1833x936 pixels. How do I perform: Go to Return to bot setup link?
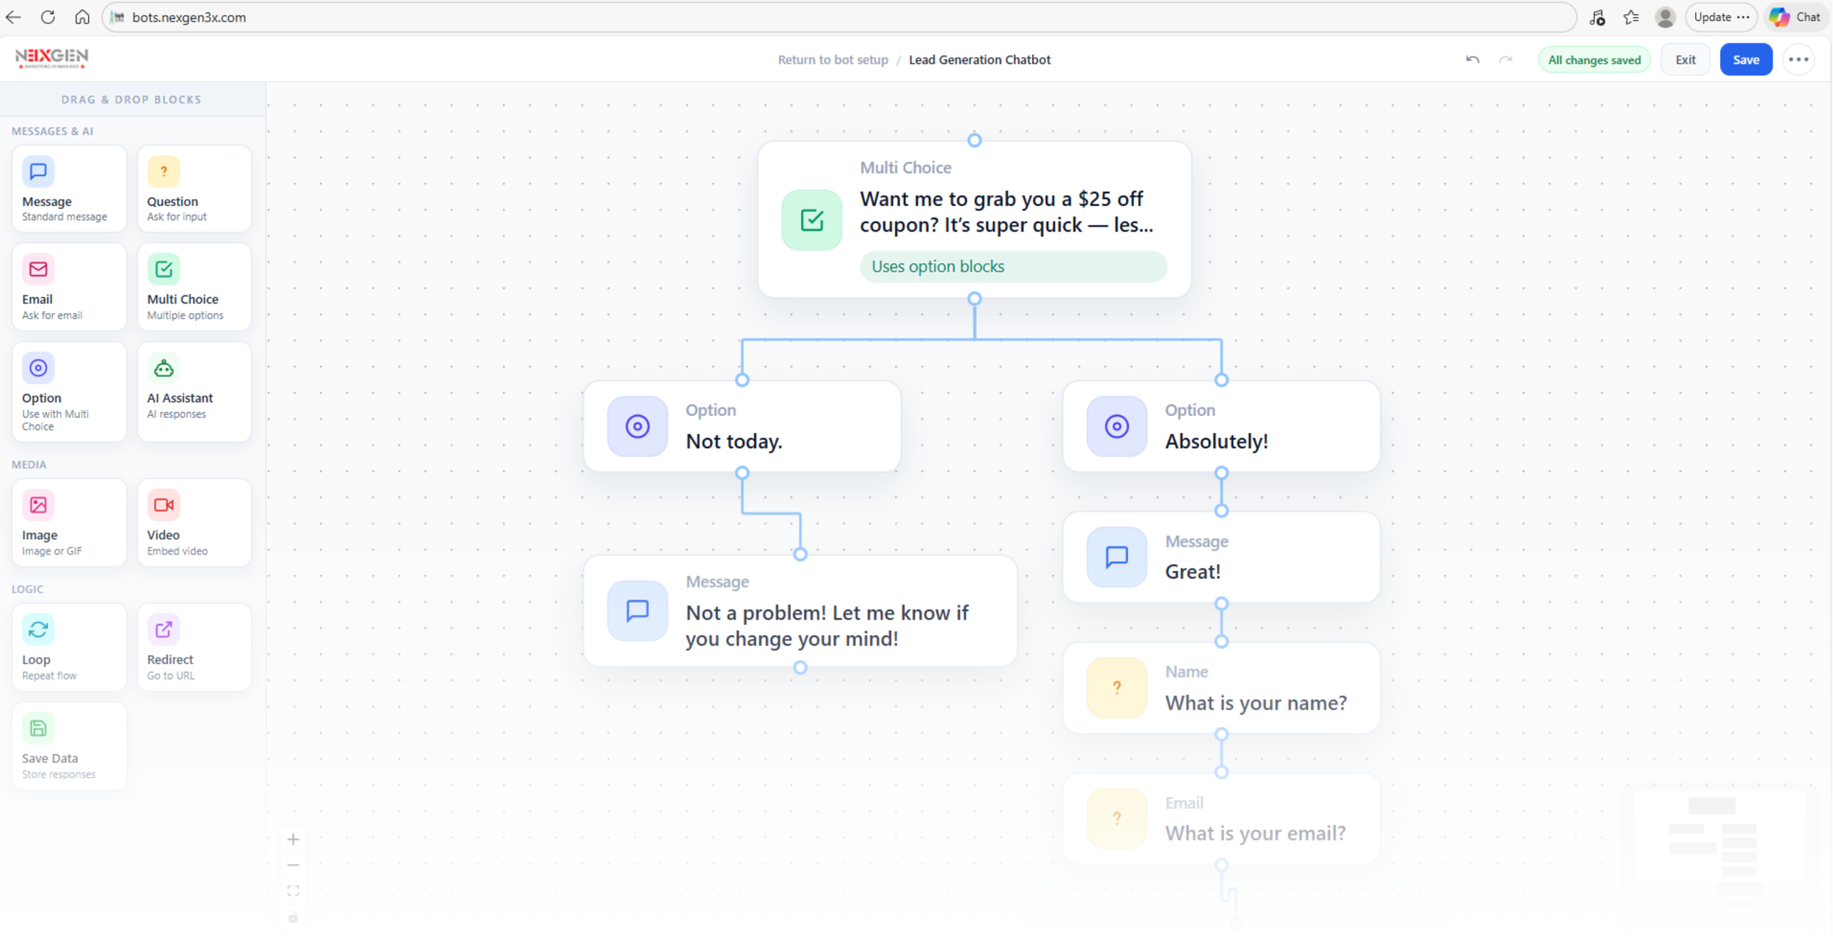[833, 59]
